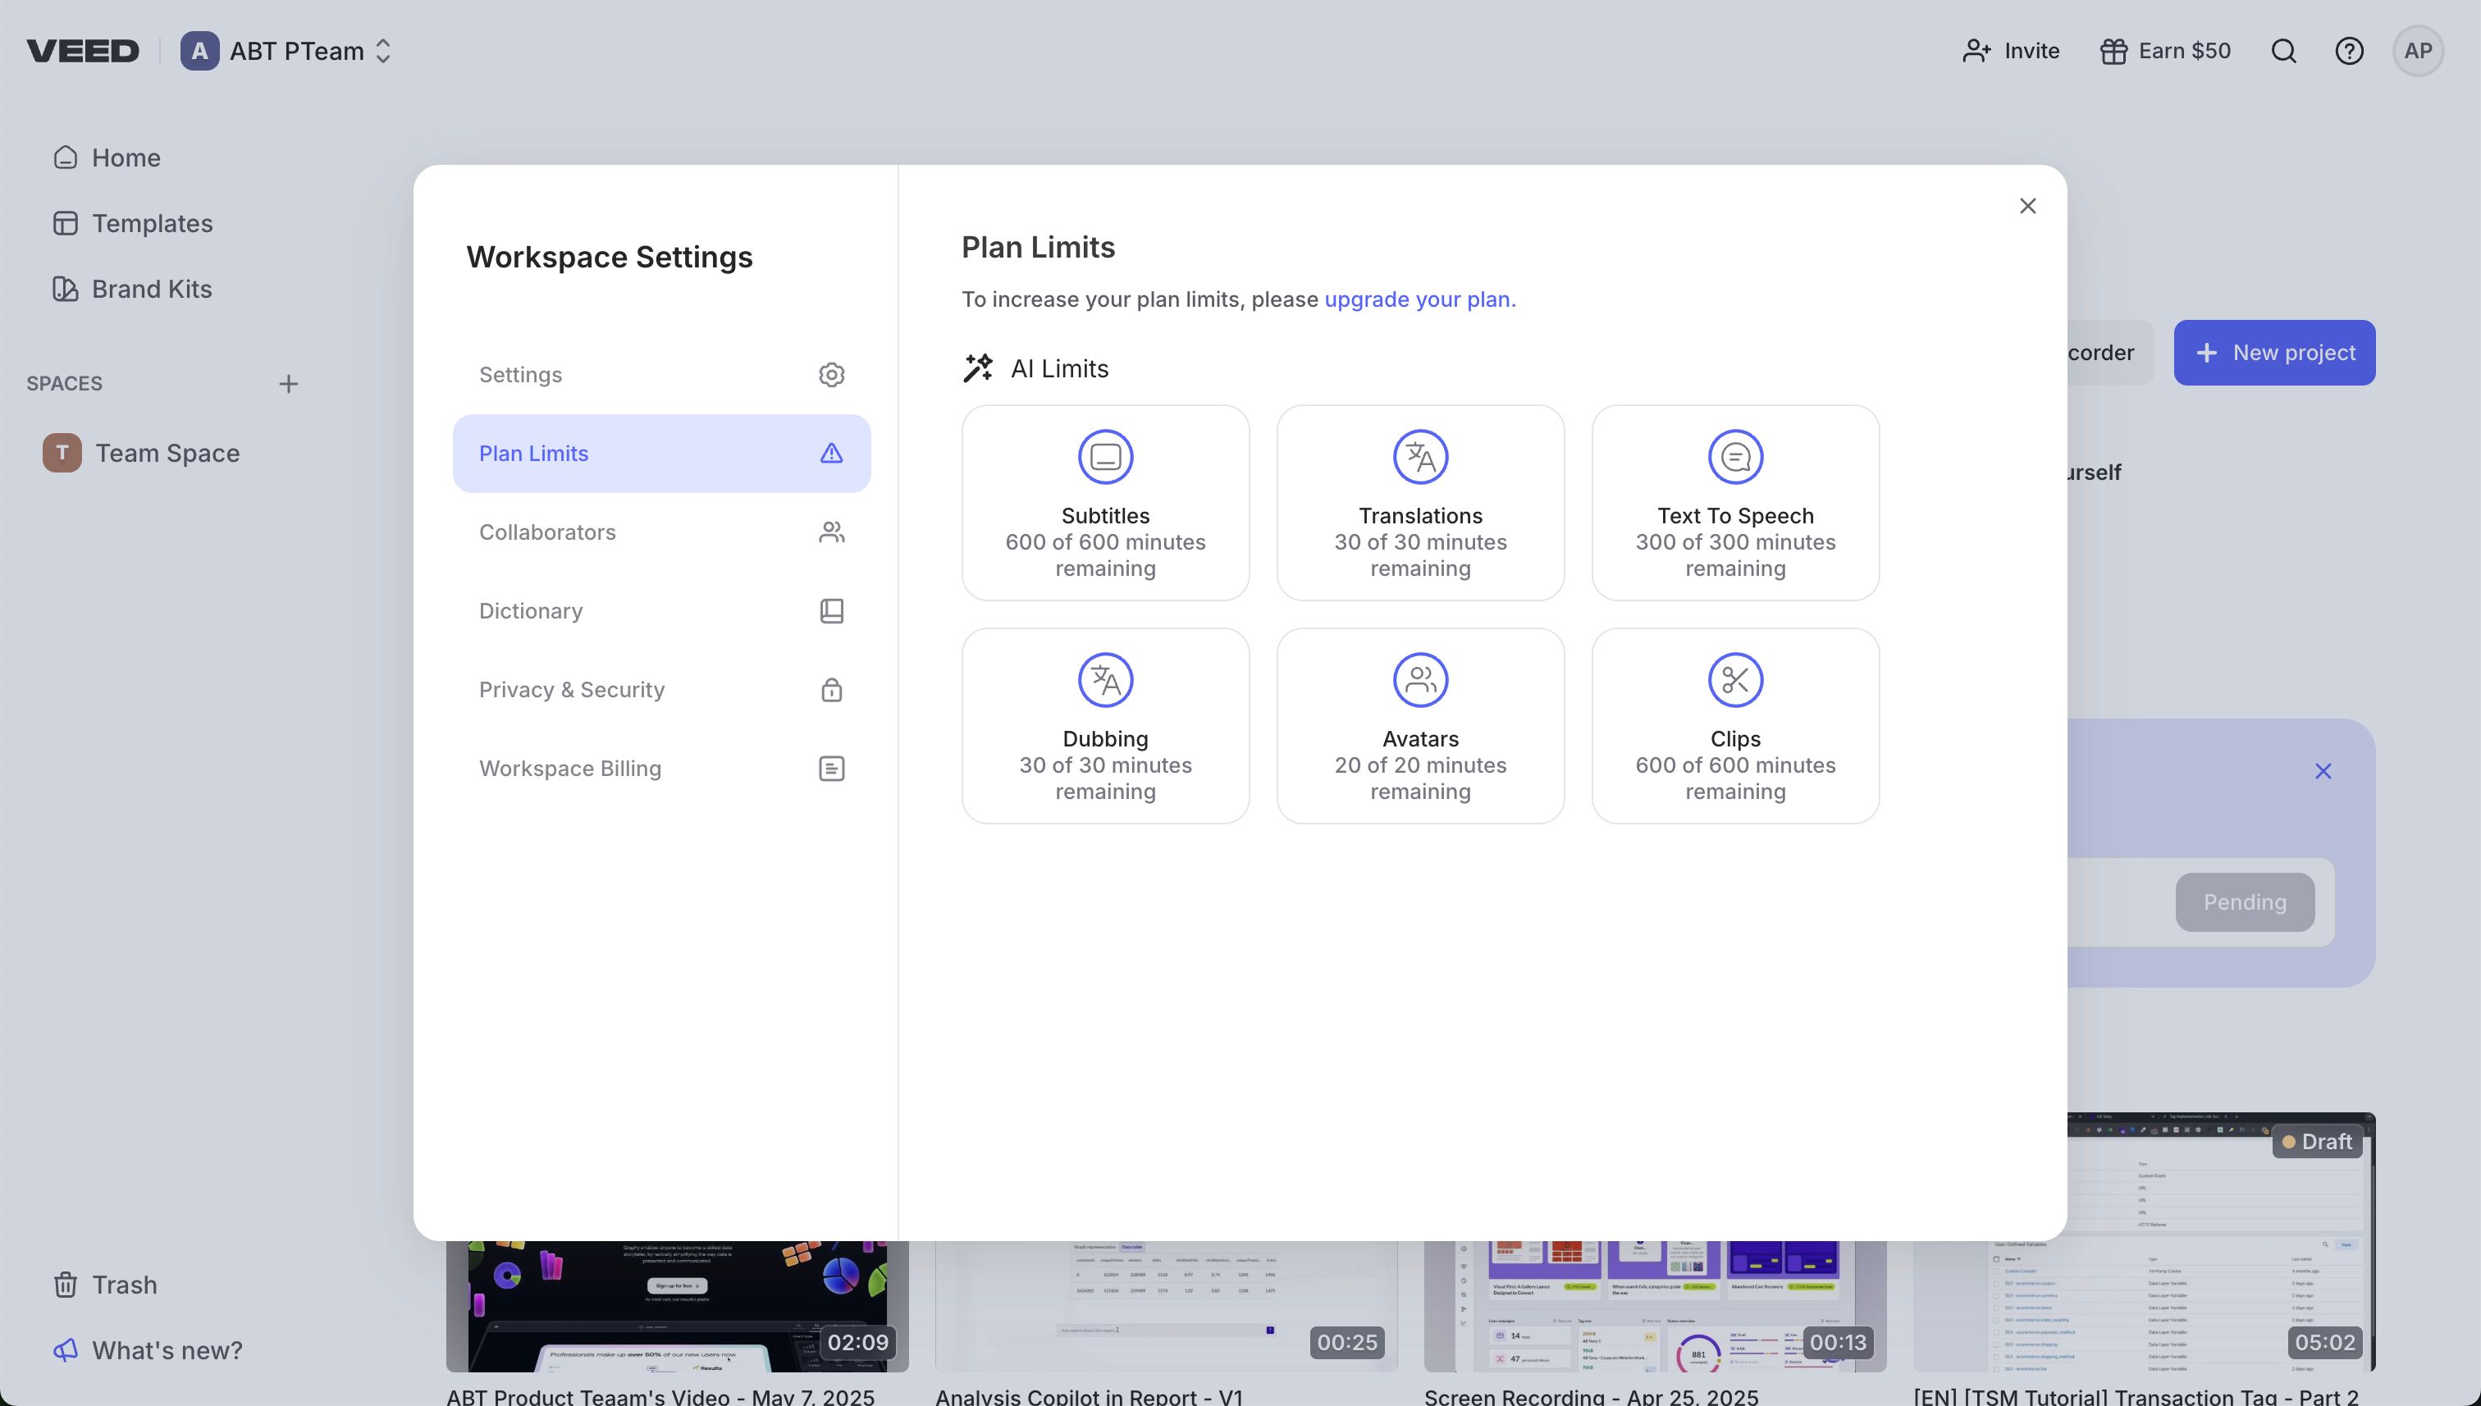Open Trash in the sidebar
This screenshot has height=1406, width=2481.
(x=105, y=1285)
